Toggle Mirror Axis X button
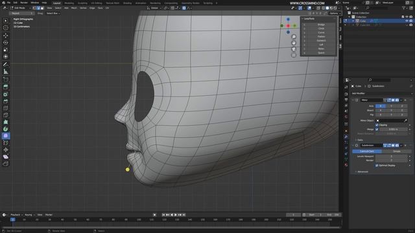This screenshot has height=233, width=415. [x=381, y=106]
